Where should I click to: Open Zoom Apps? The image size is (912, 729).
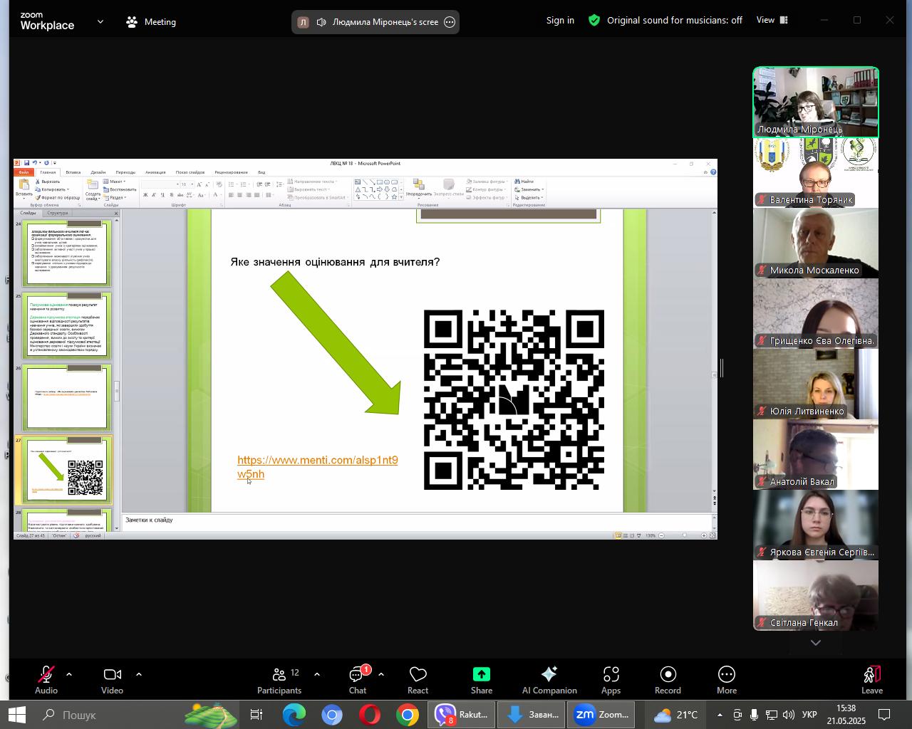tap(611, 680)
